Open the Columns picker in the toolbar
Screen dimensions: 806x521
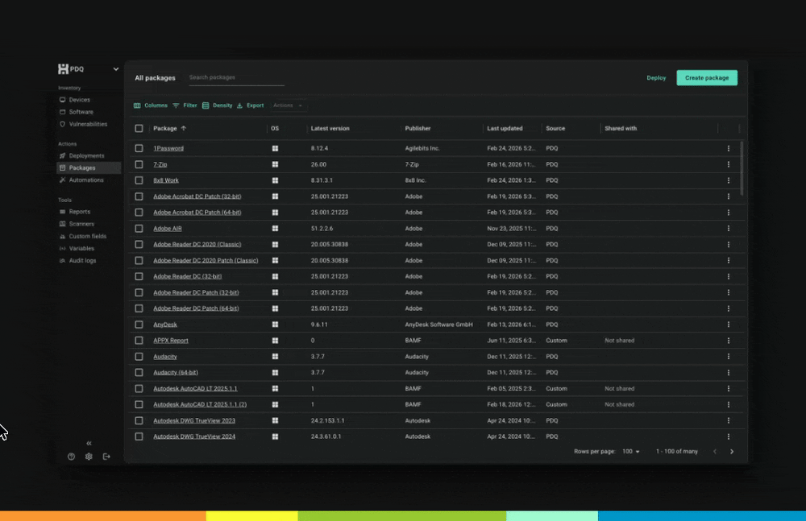tap(149, 105)
